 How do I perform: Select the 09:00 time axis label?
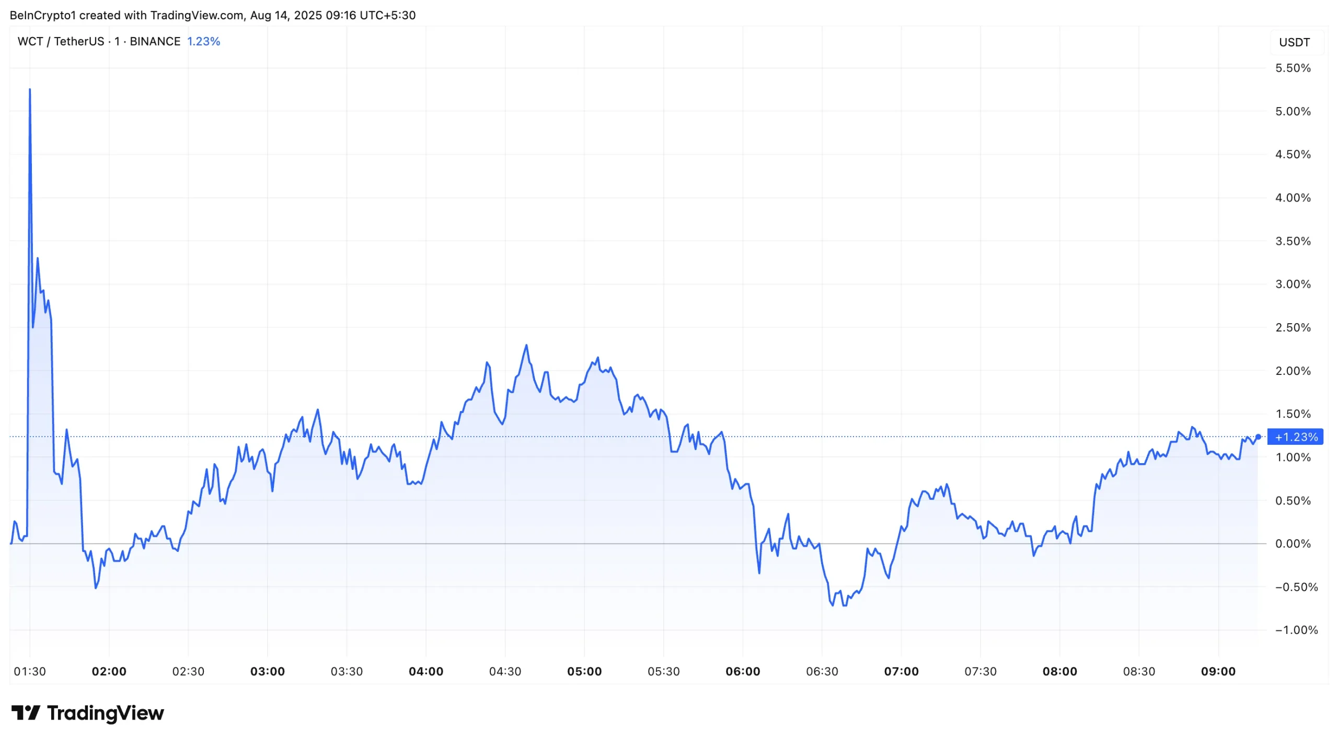(x=1218, y=672)
